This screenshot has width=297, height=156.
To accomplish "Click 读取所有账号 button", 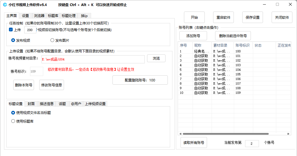I will coord(193,143).
